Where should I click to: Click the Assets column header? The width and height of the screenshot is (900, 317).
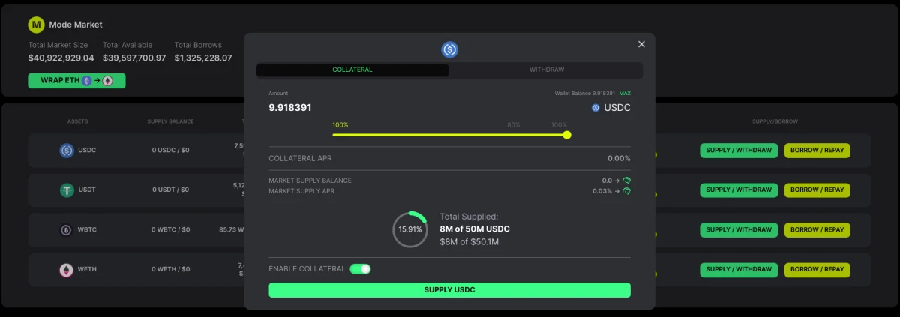click(x=78, y=121)
